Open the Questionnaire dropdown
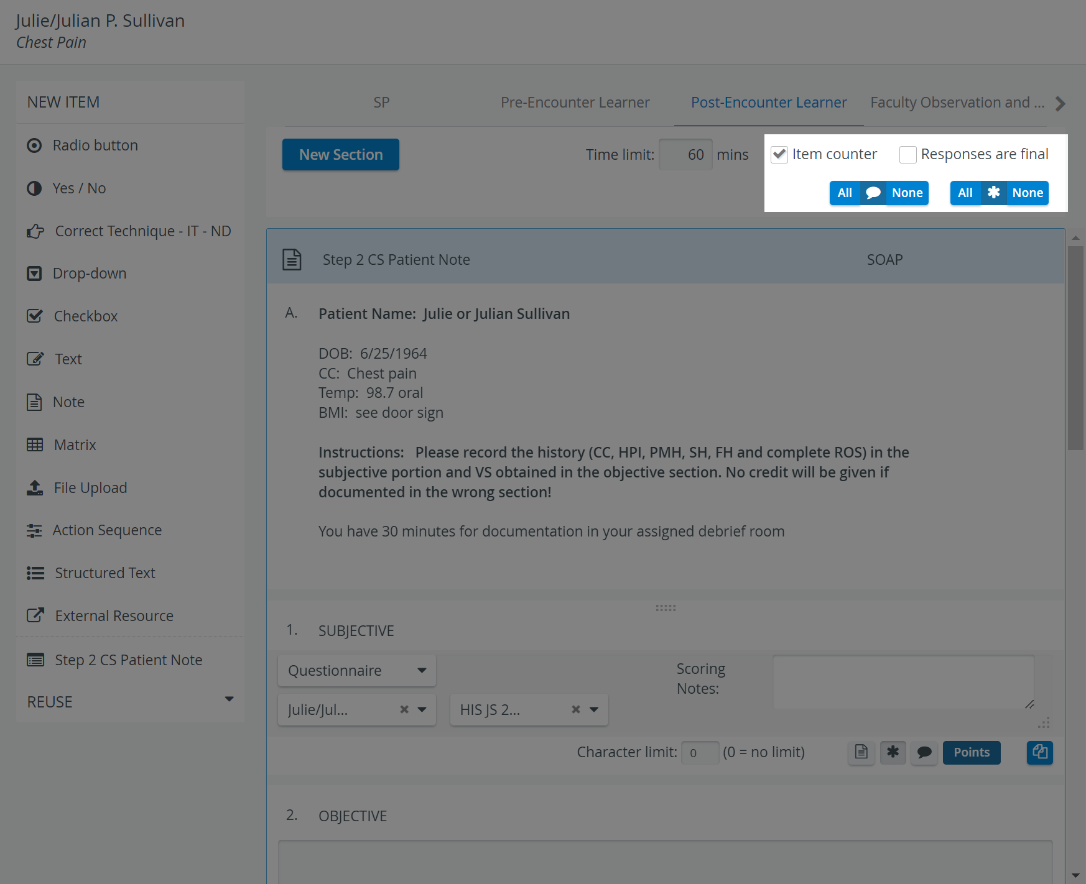Image resolution: width=1086 pixels, height=884 pixels. [357, 670]
